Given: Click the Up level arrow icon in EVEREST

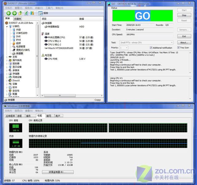Looking at the screenshot, I should [x=20, y=13].
